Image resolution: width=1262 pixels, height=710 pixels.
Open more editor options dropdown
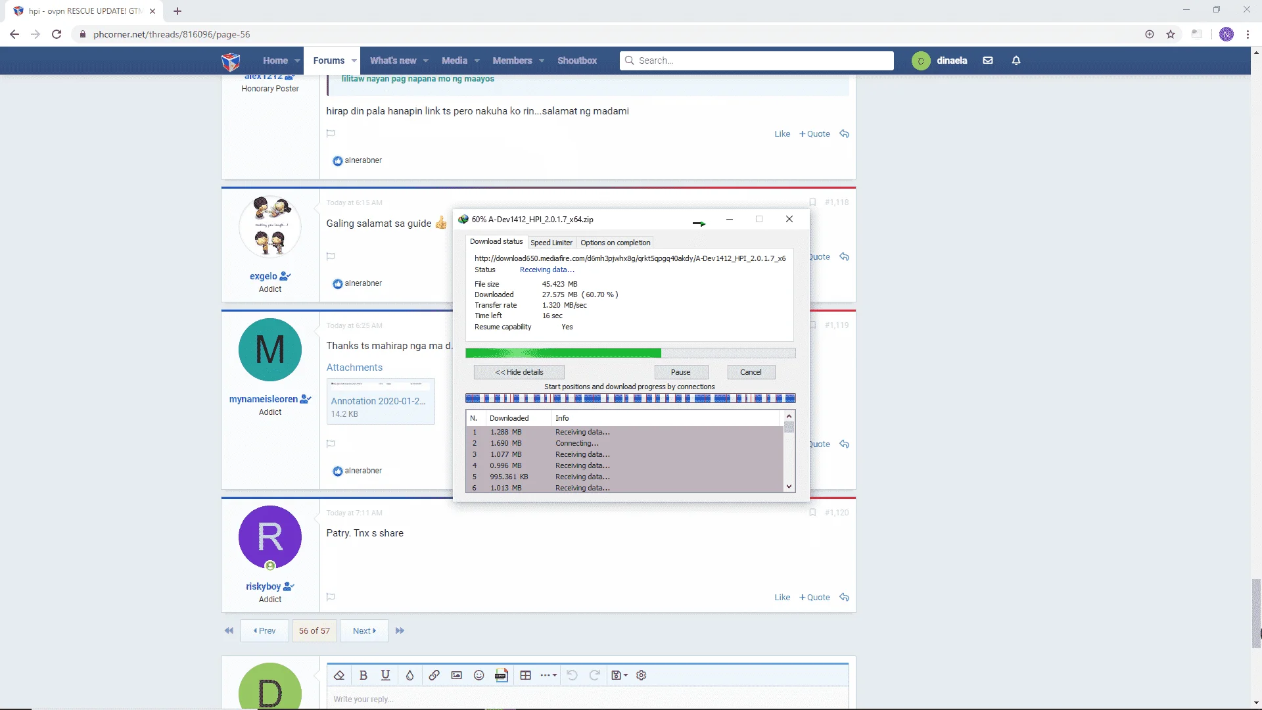click(549, 675)
